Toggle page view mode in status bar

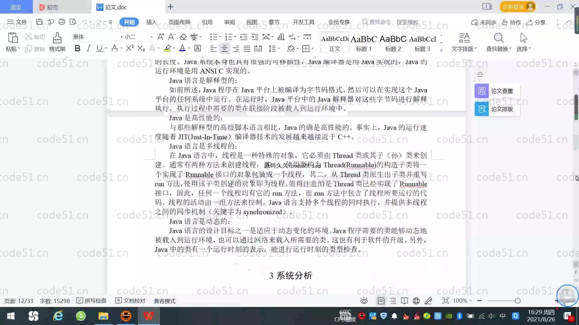pos(381,301)
